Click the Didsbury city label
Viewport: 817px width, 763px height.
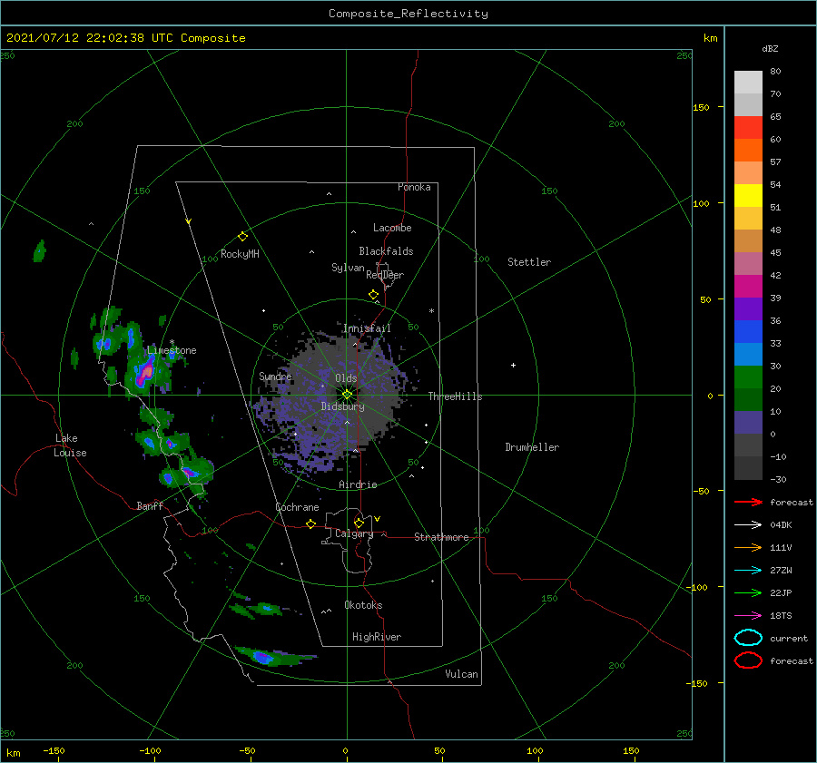point(342,406)
